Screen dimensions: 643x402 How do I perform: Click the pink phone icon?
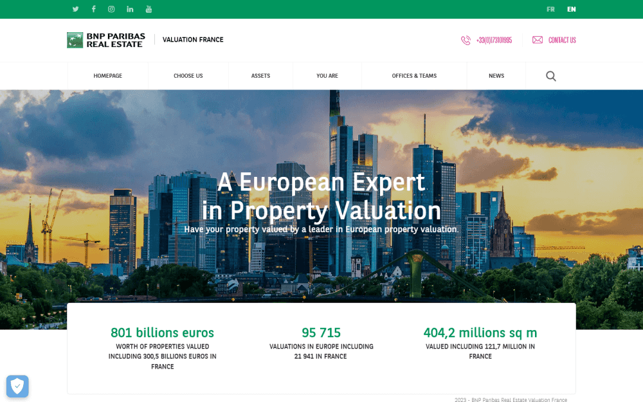tap(466, 40)
